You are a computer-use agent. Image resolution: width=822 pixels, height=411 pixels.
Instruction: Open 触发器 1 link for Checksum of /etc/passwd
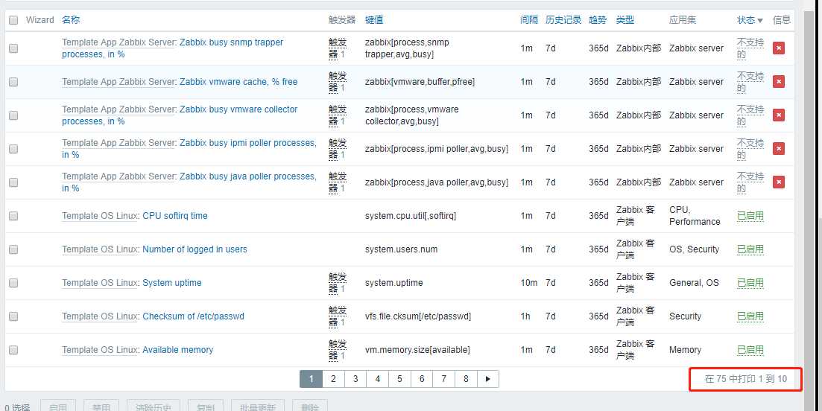(337, 316)
